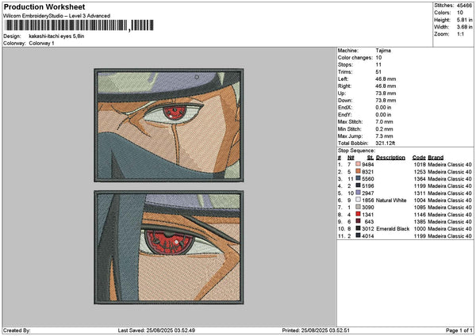Click the 'Printed: 25/08/2025 03.52.51' text
This screenshot has width=476, height=336.
click(316, 330)
